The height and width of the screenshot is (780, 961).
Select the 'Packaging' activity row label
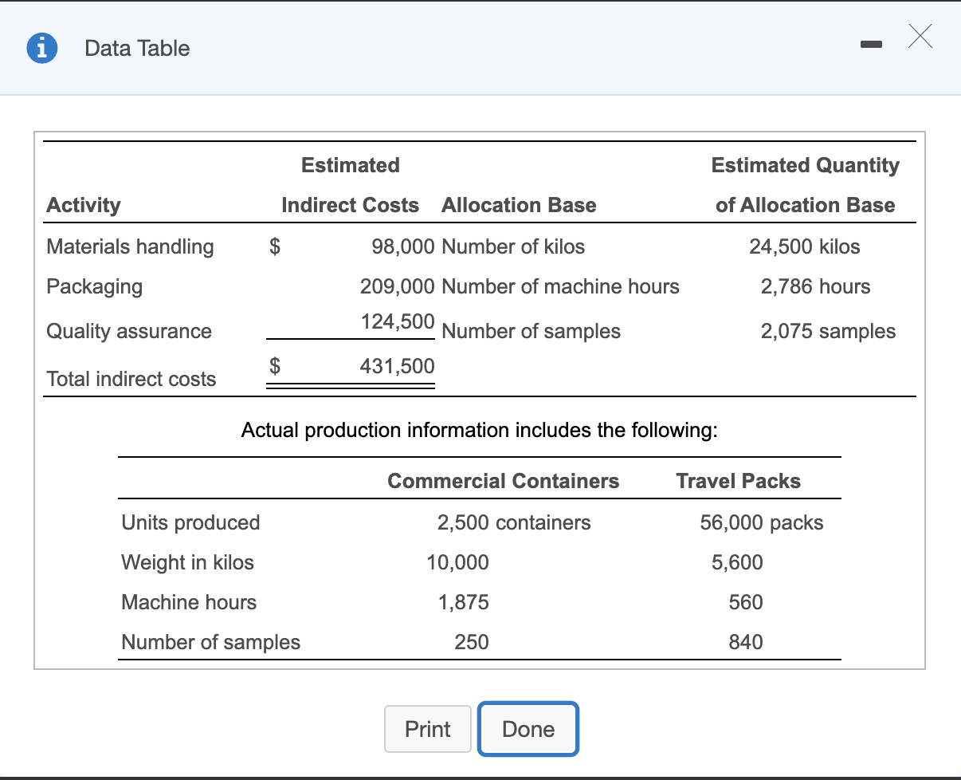[x=95, y=286]
